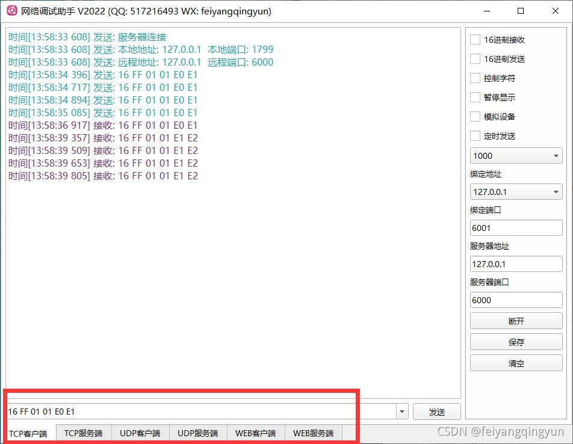The height and width of the screenshot is (444, 573).
Task: Open the UDP服务端 tab
Action: (x=197, y=433)
